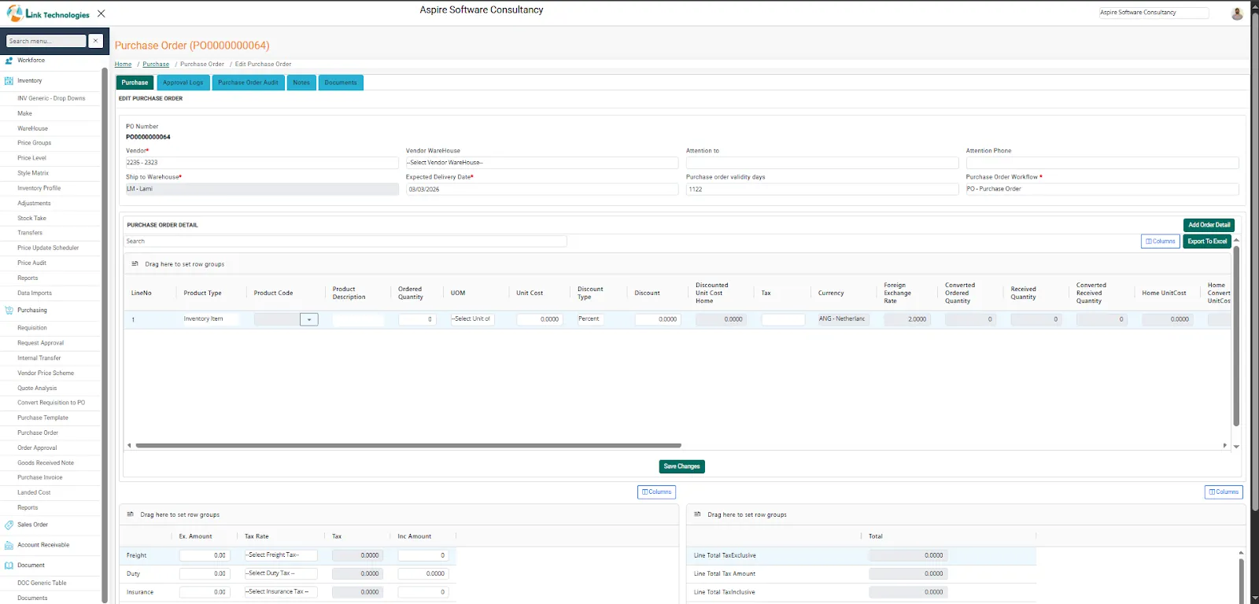Open the Aspire Software Consultancy company selector
The height and width of the screenshot is (604, 1259).
(1154, 13)
